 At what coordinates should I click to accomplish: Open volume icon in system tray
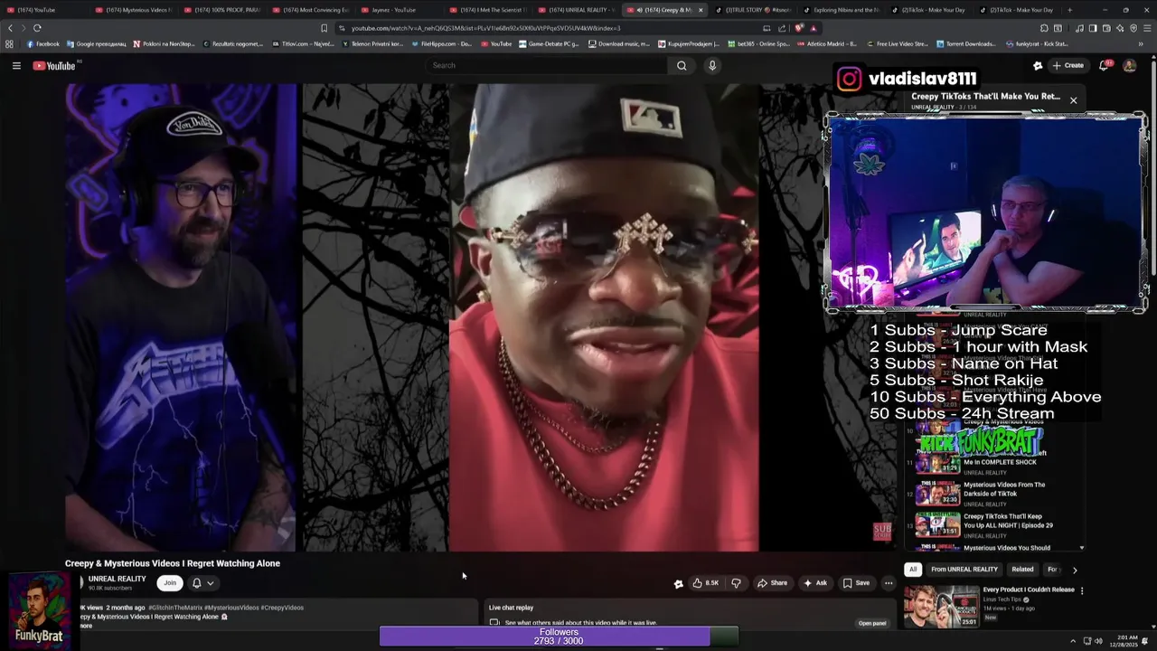click(1099, 641)
